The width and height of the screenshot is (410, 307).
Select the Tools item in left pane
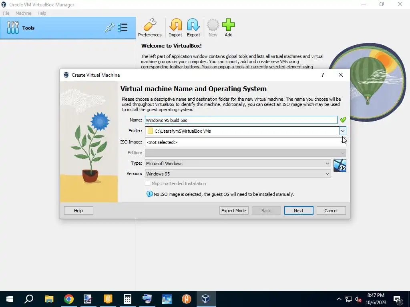point(68,28)
